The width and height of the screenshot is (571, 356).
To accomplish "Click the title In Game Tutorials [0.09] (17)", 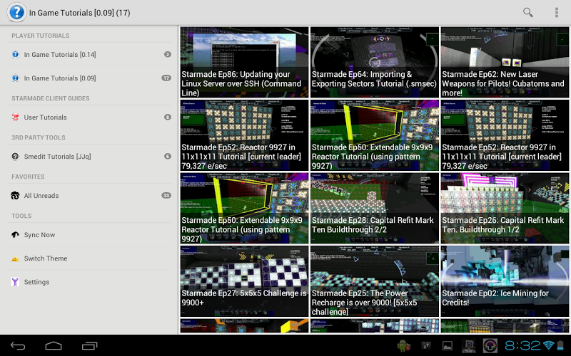I will (x=79, y=13).
